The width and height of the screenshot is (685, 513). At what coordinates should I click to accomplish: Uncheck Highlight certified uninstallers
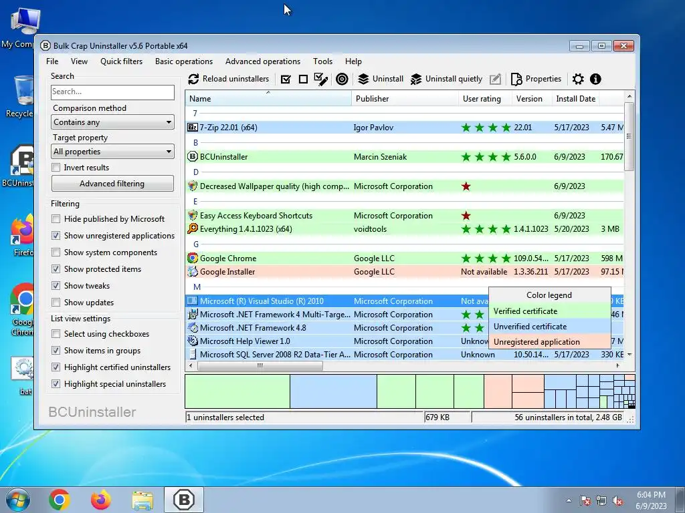[x=56, y=367]
